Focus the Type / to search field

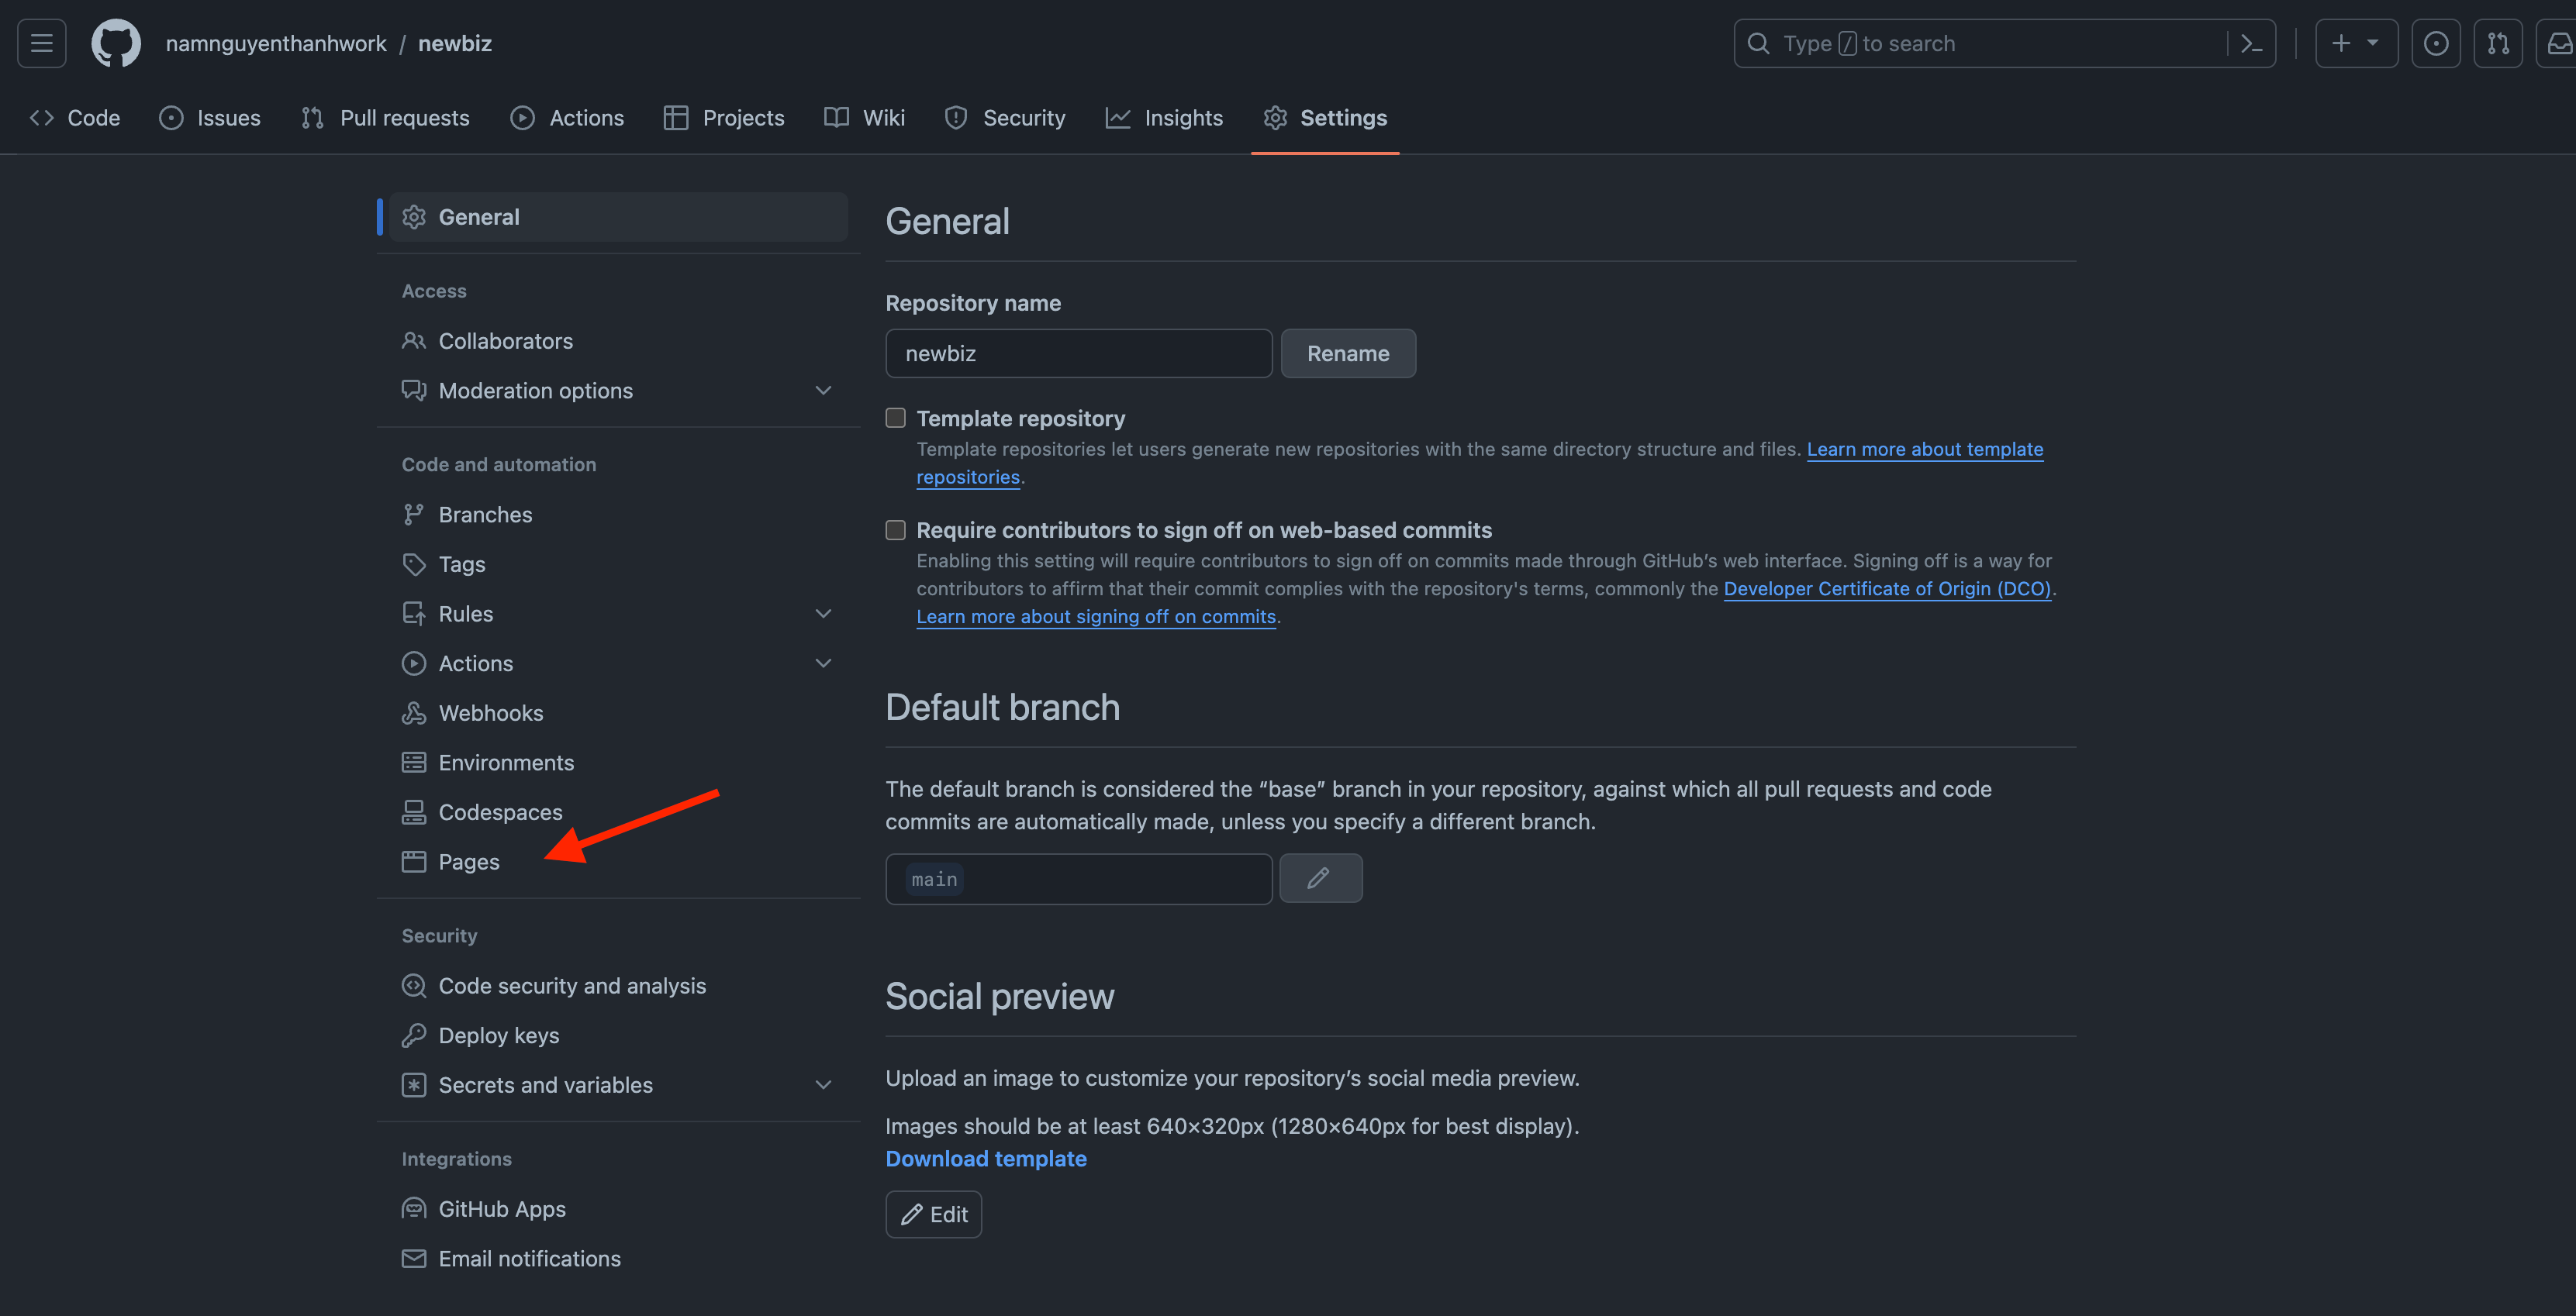[x=2004, y=43]
